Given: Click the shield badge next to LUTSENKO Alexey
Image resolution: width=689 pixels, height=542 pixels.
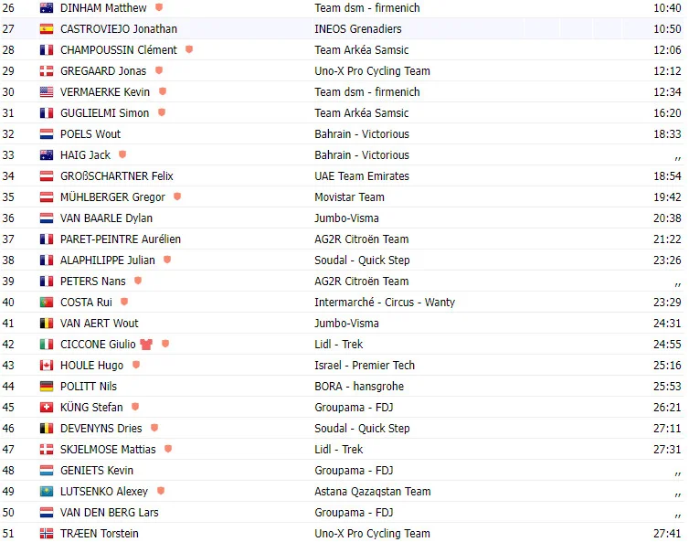Looking at the screenshot, I should [x=161, y=491].
